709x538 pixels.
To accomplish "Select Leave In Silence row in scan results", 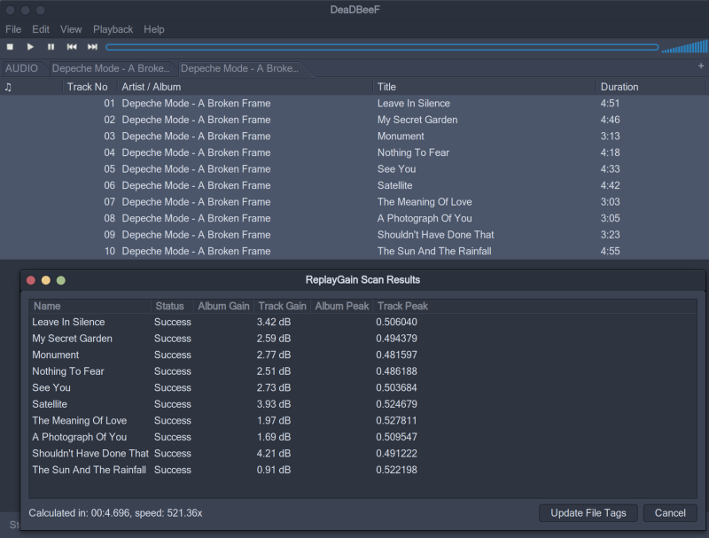I will 362,322.
